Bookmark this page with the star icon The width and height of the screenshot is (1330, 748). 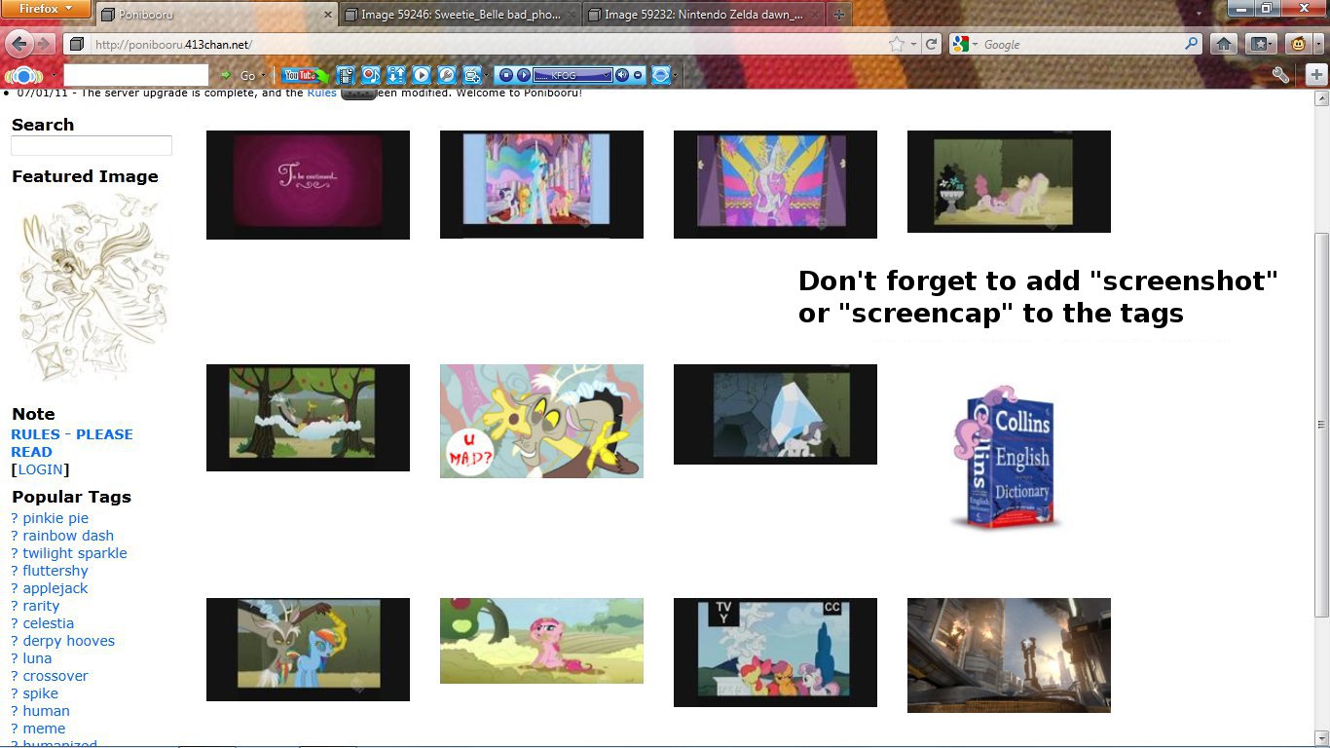click(x=897, y=45)
